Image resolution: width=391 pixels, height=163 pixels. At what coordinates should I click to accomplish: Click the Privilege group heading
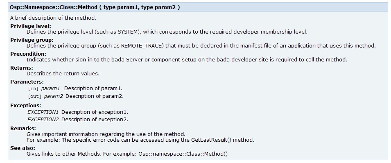click(x=32, y=40)
